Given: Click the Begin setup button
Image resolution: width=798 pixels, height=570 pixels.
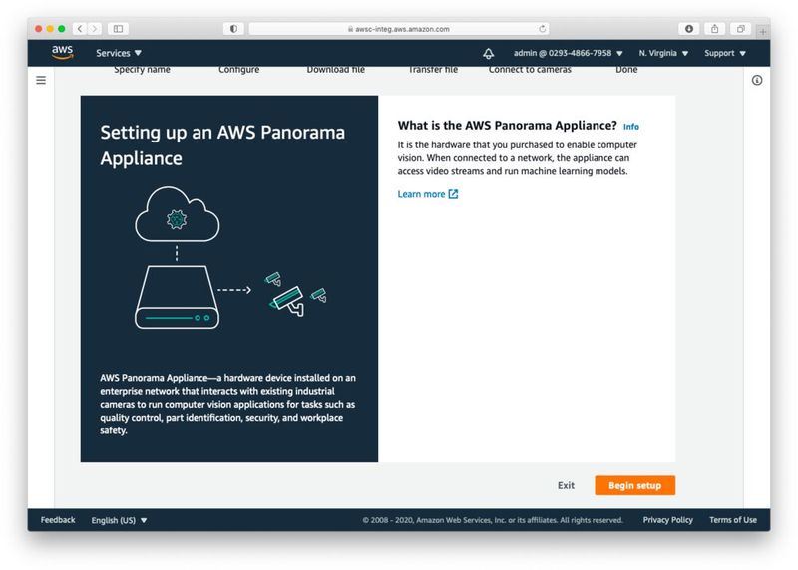Looking at the screenshot, I should click(634, 485).
